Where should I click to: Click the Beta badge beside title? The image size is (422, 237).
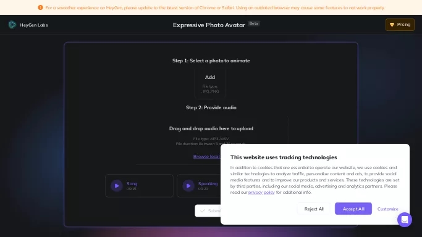(x=253, y=23)
